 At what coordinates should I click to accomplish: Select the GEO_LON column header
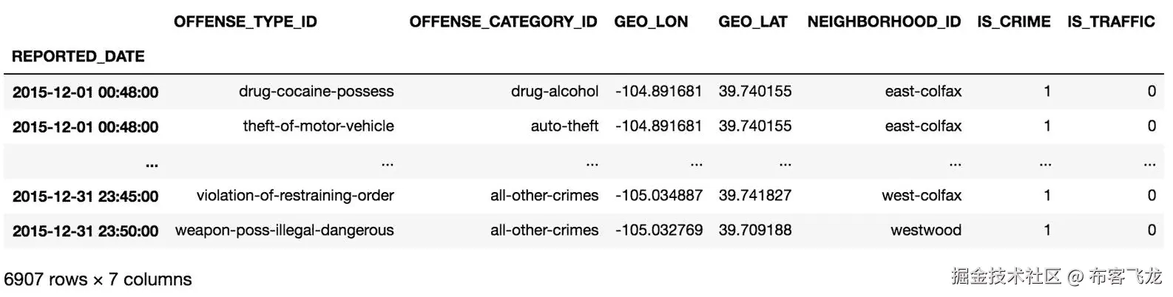[651, 22]
